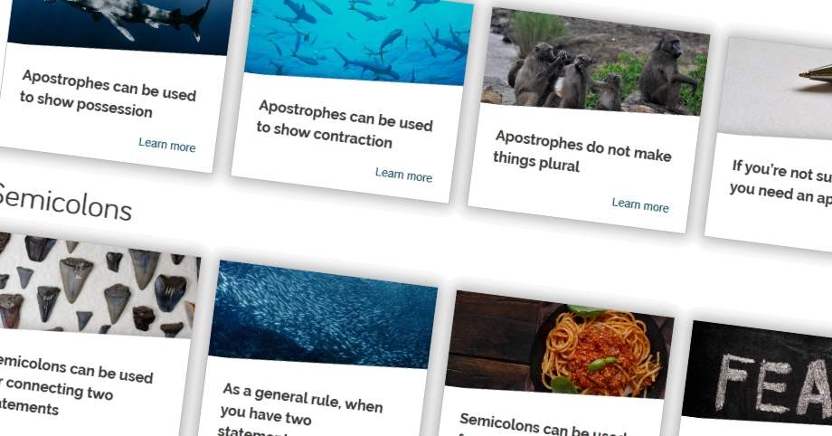Image resolution: width=832 pixels, height=436 pixels.
Task: Click 'Apostrophes do not make things plural'
Action: point(582,152)
